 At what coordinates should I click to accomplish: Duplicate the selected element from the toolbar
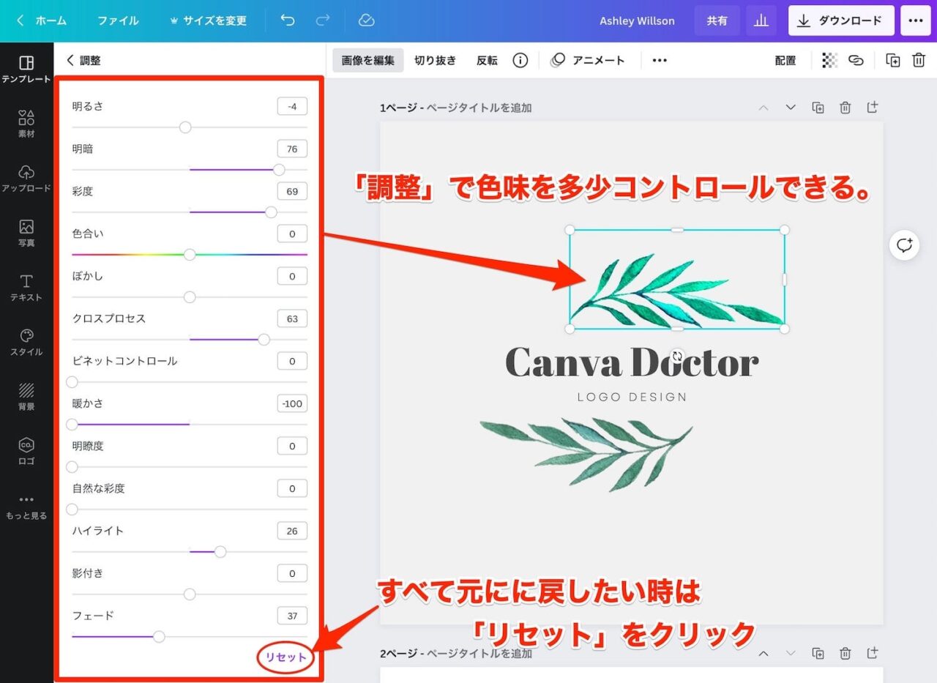click(893, 60)
